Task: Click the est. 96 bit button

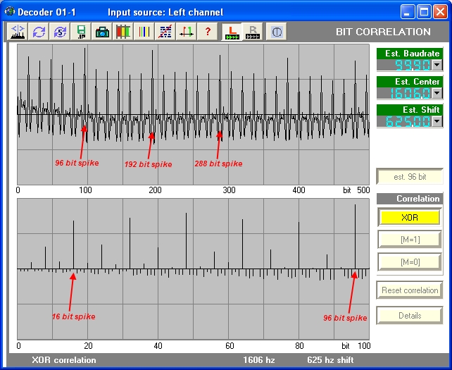Action: click(x=409, y=177)
